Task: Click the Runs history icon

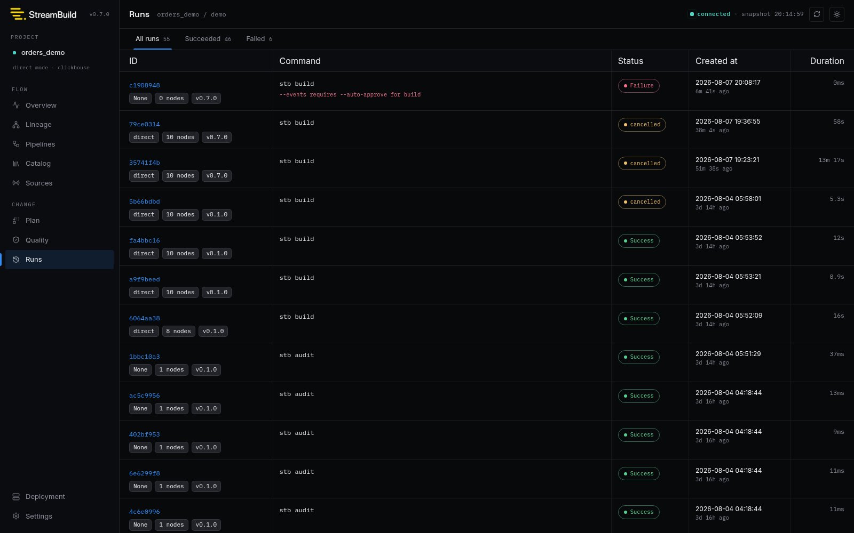Action: click(16, 260)
